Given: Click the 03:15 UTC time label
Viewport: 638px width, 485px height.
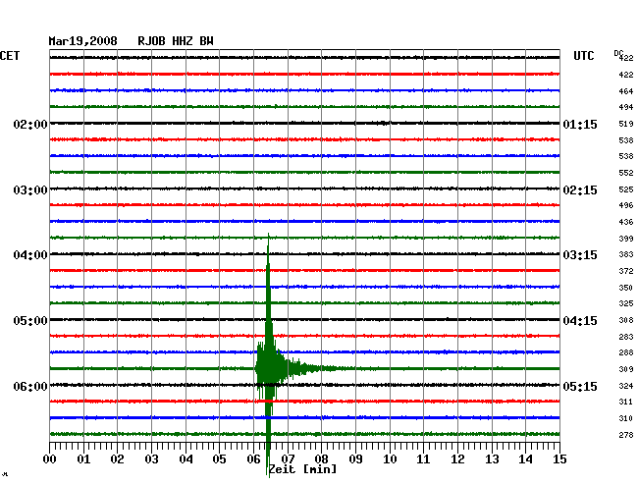Looking at the screenshot, I should [580, 255].
